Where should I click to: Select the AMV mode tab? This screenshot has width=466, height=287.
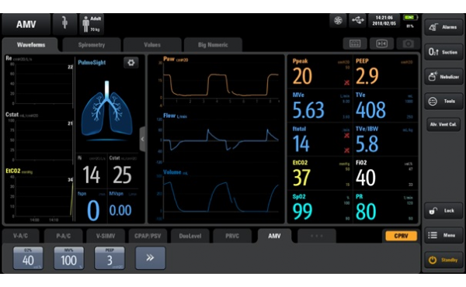pos(274,236)
